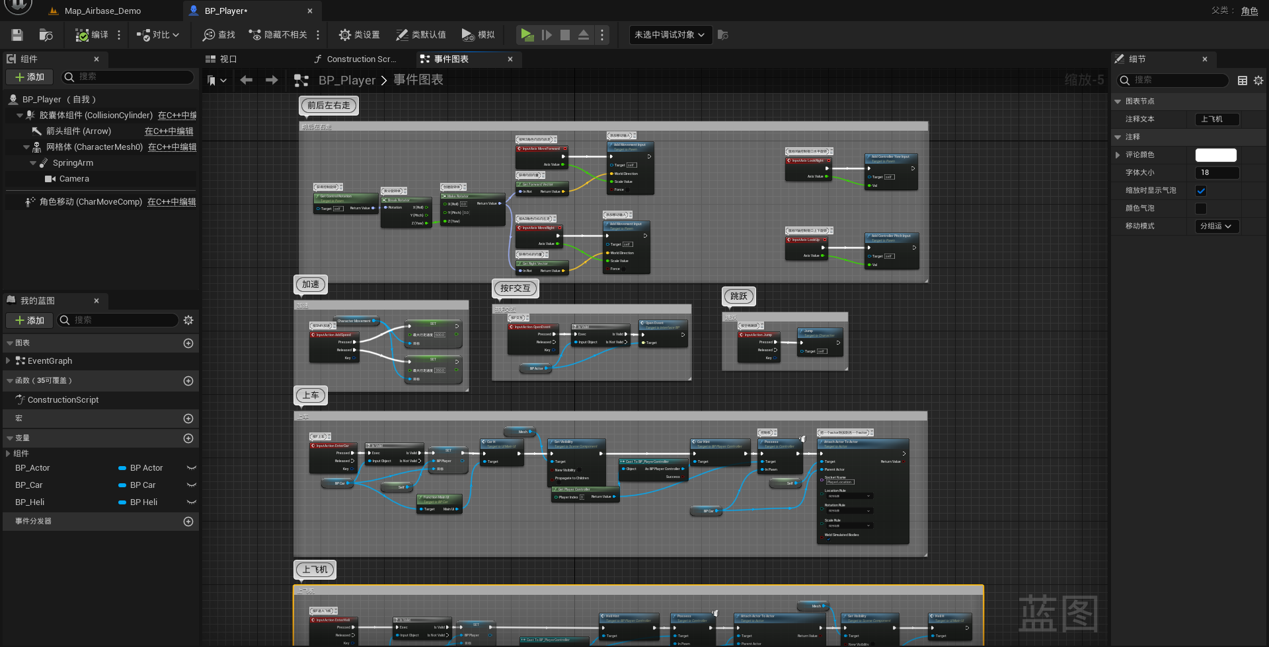The image size is (1269, 647).
Task: Select 箭头组件 (Arrow) component
Action: pos(78,131)
